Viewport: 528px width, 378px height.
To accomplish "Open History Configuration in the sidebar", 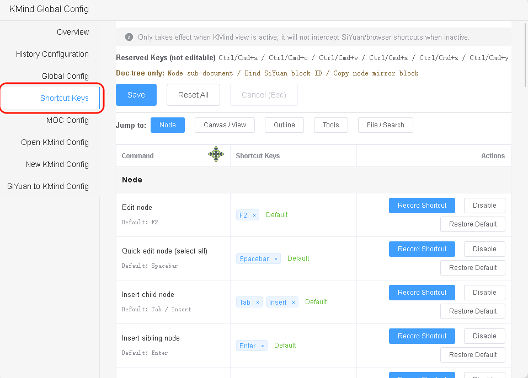I will coord(52,54).
